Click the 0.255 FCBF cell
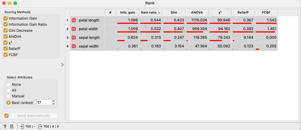Viewport: 301px width, 130px height. [x=266, y=46]
